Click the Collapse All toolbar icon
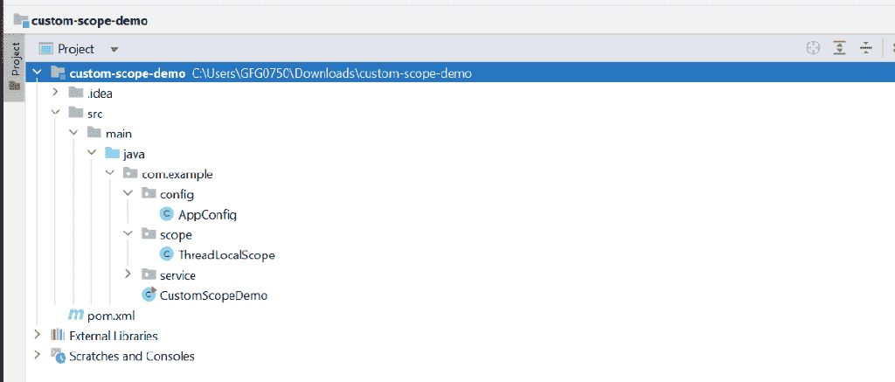 click(x=866, y=49)
